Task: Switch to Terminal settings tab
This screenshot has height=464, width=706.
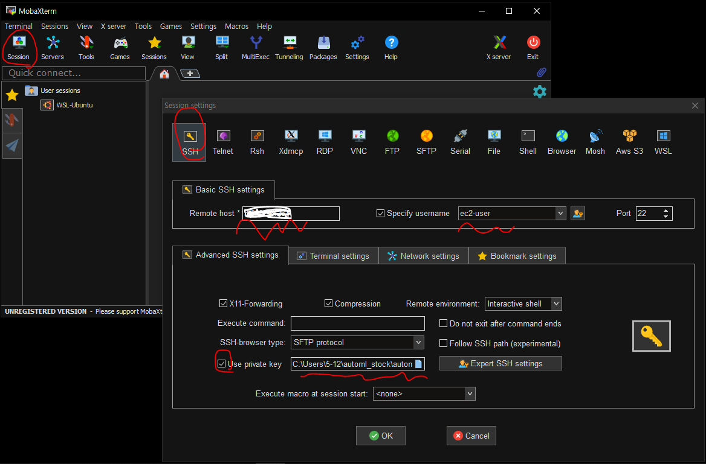Action: click(333, 256)
